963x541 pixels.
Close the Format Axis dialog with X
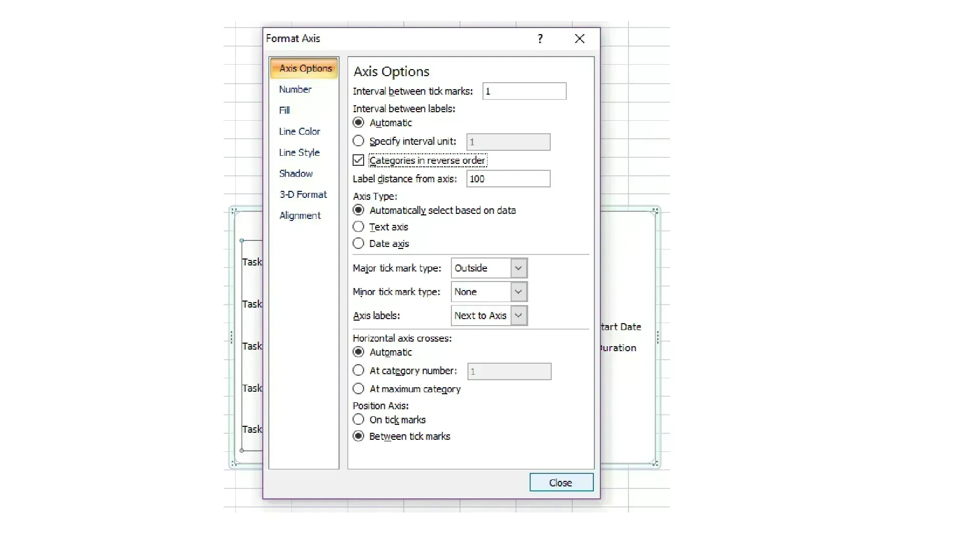point(579,39)
